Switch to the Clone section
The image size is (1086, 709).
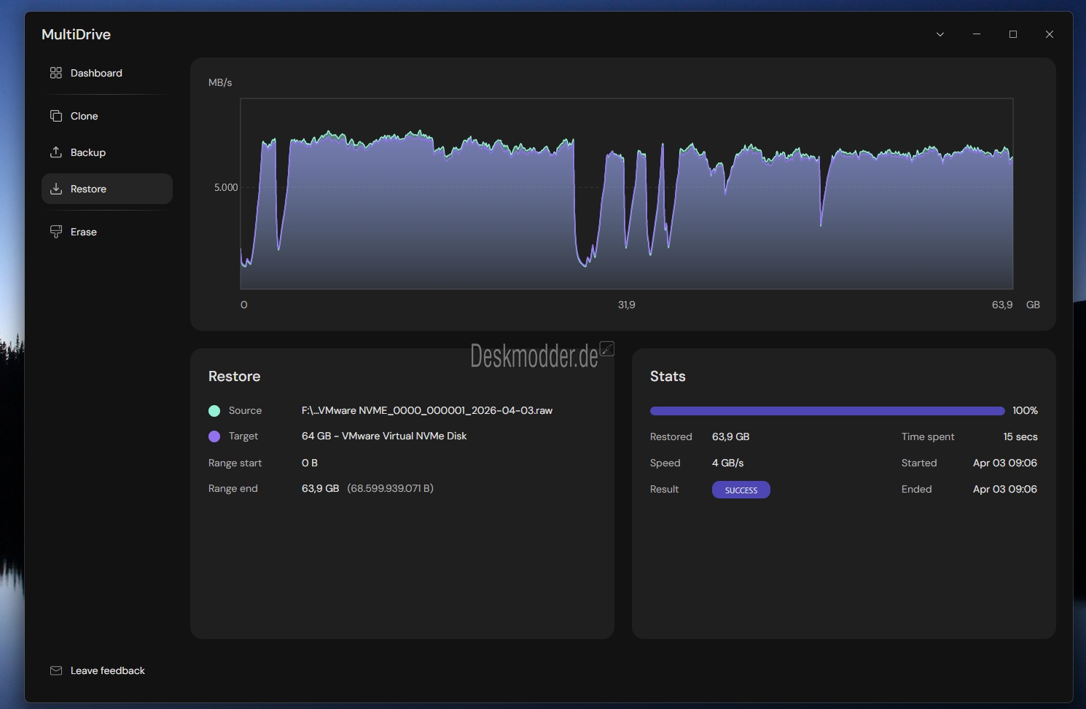(x=85, y=116)
